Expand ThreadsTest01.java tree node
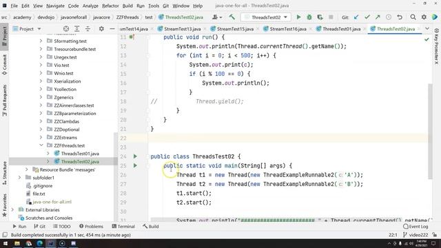 (48, 154)
